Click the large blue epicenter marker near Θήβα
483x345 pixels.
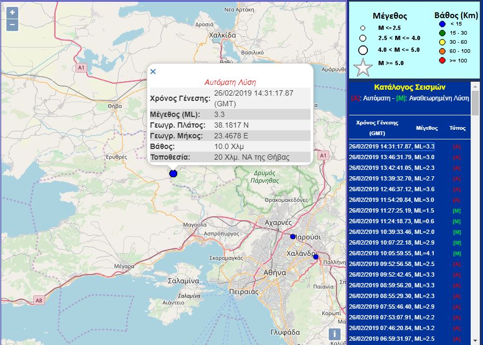coord(173,174)
